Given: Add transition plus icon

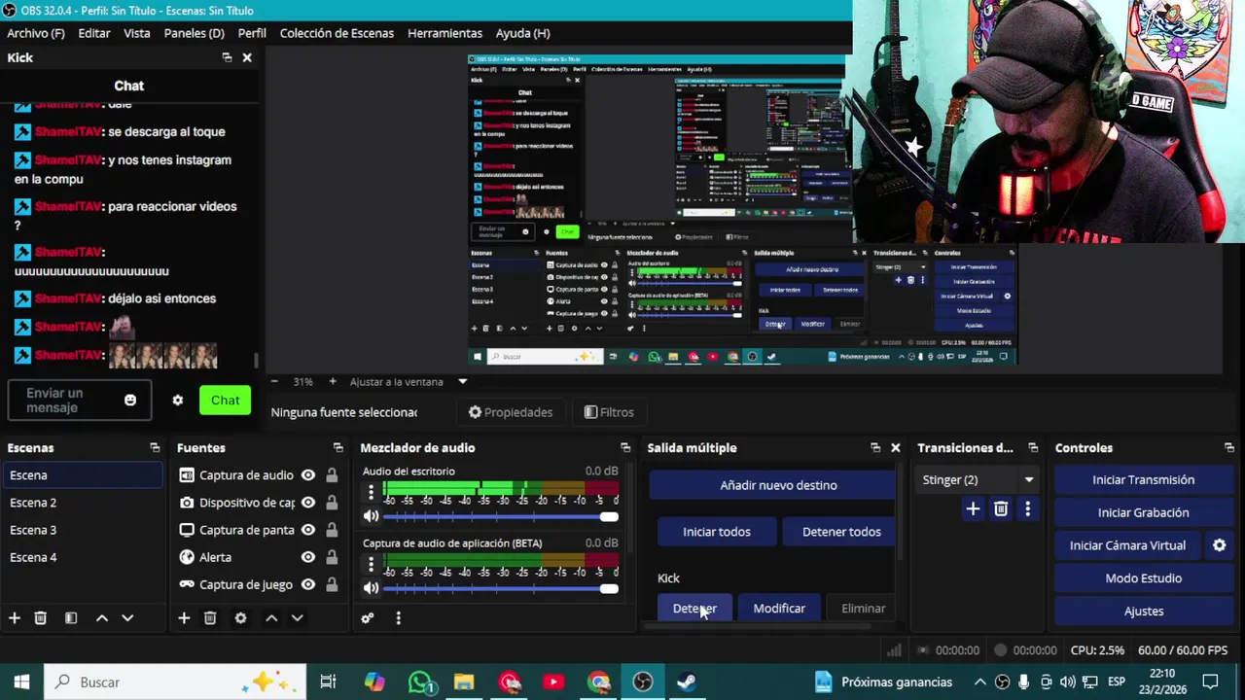Looking at the screenshot, I should point(973,509).
